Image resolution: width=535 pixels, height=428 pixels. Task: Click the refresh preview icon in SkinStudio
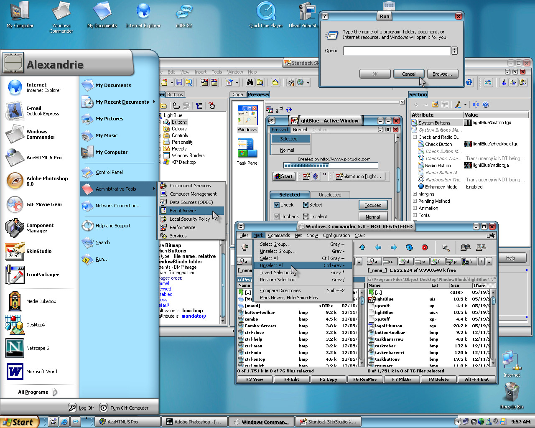[289, 110]
